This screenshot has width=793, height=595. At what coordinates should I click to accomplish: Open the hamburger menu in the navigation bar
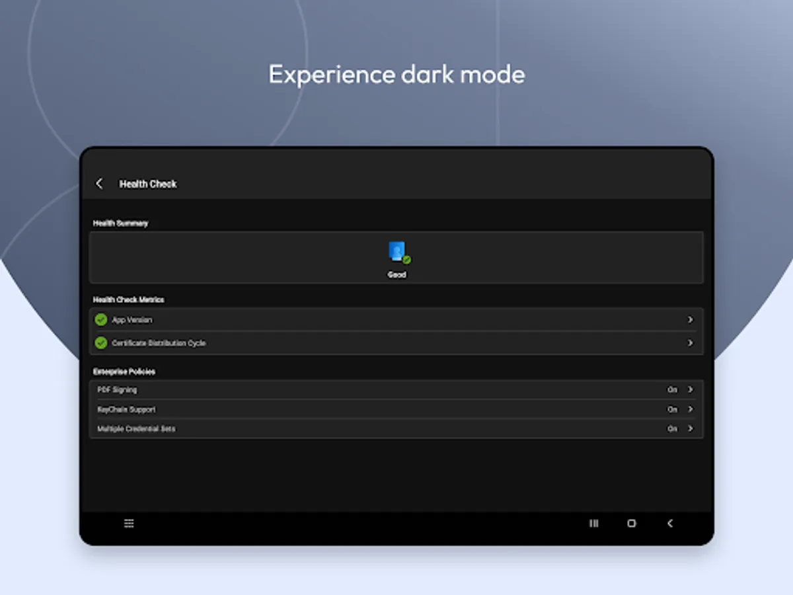pyautogui.click(x=129, y=523)
